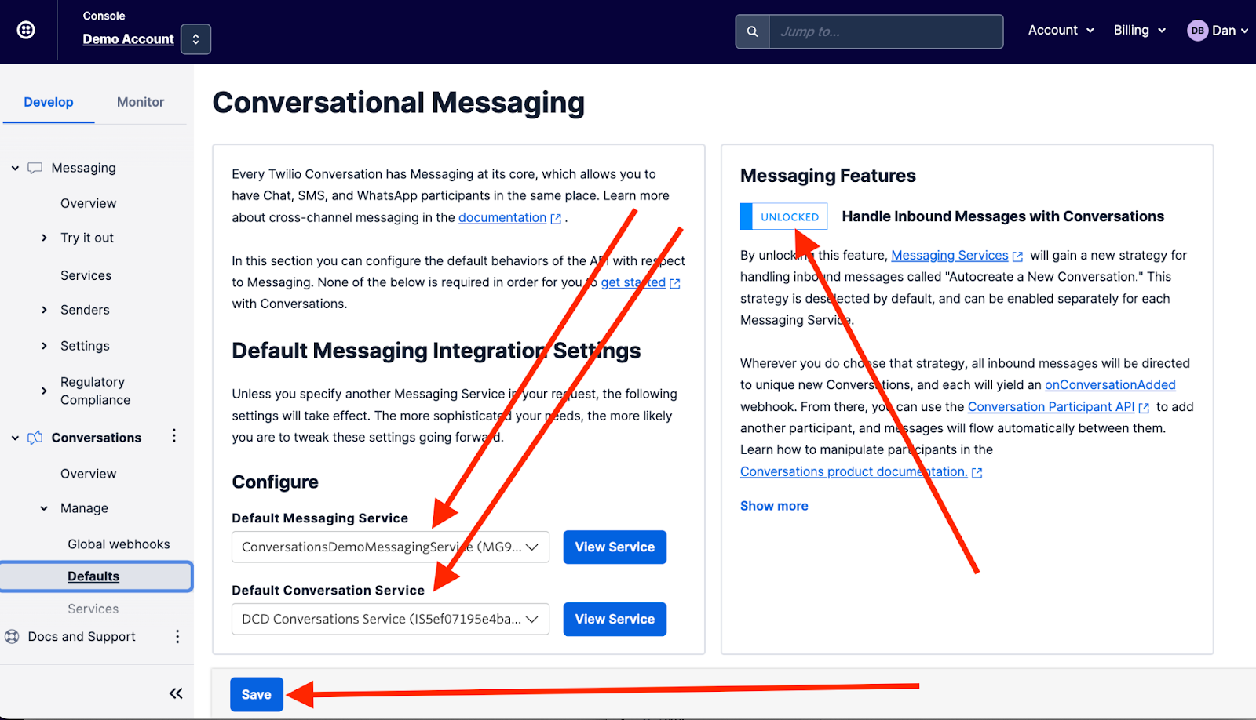Click the Conversations chat icon
This screenshot has height=720, width=1256.
[35, 438]
